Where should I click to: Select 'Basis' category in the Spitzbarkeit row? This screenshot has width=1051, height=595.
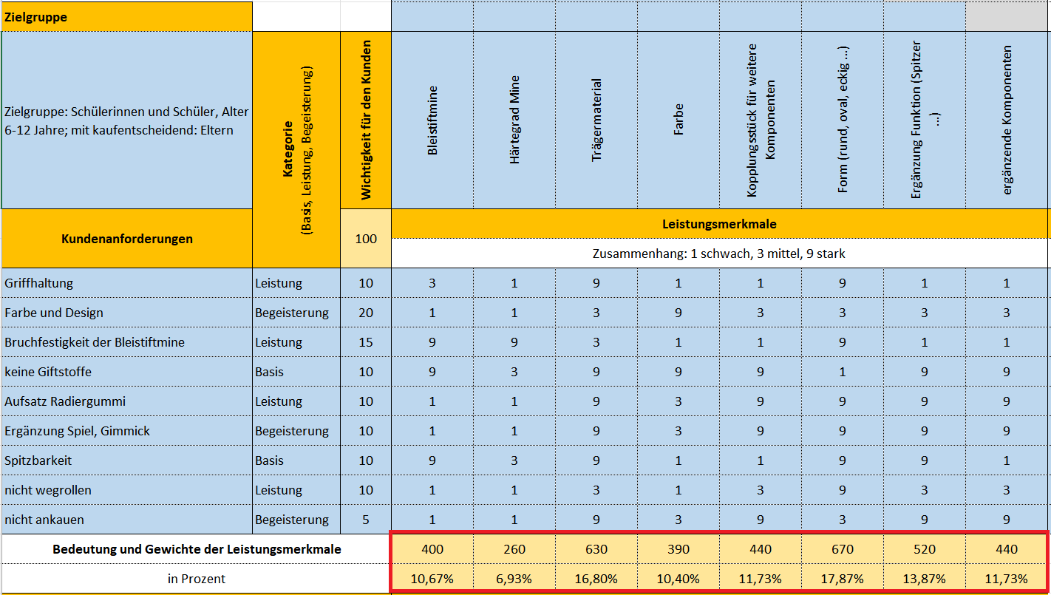[296, 460]
